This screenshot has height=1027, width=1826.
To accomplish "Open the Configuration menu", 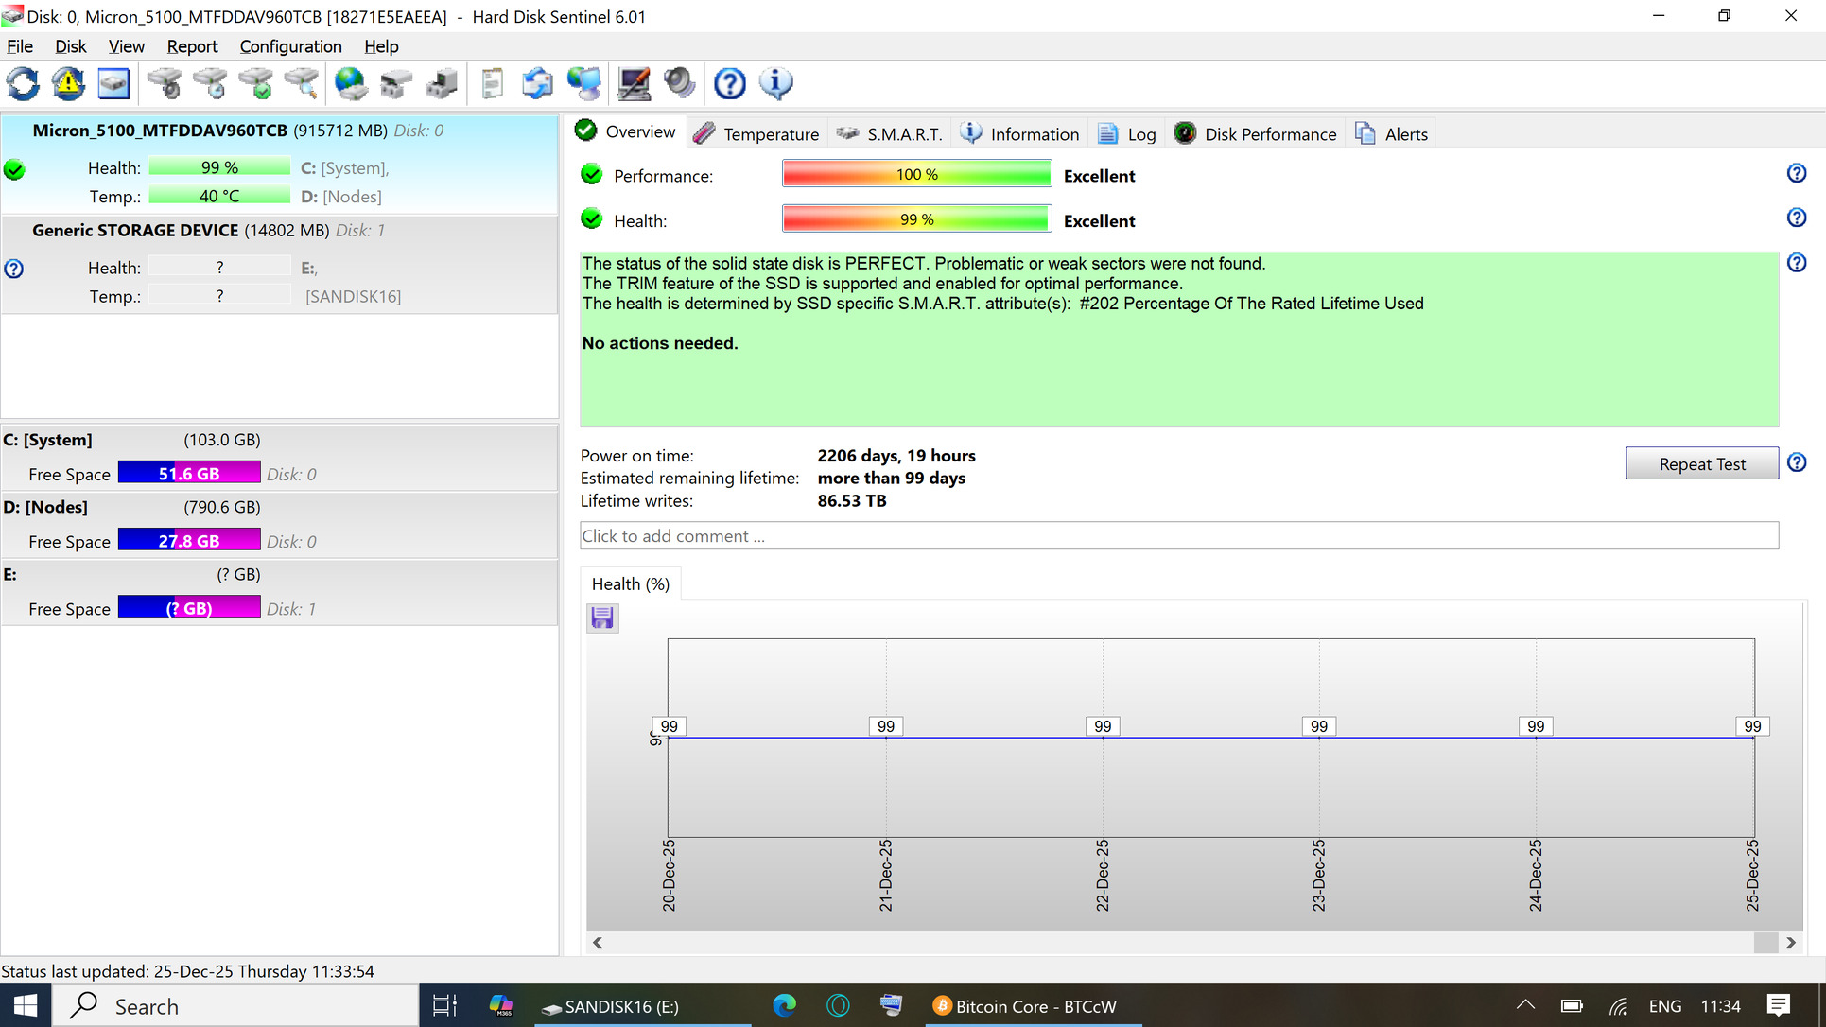I will pyautogui.click(x=290, y=46).
